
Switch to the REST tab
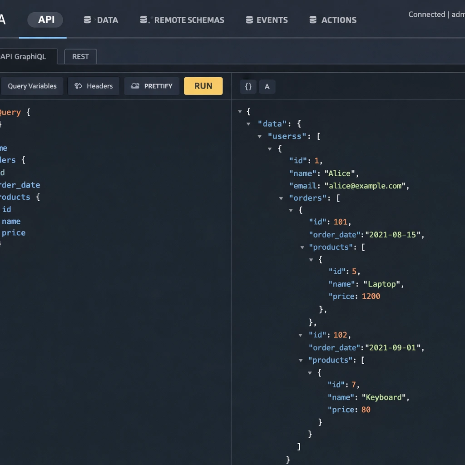pos(80,57)
